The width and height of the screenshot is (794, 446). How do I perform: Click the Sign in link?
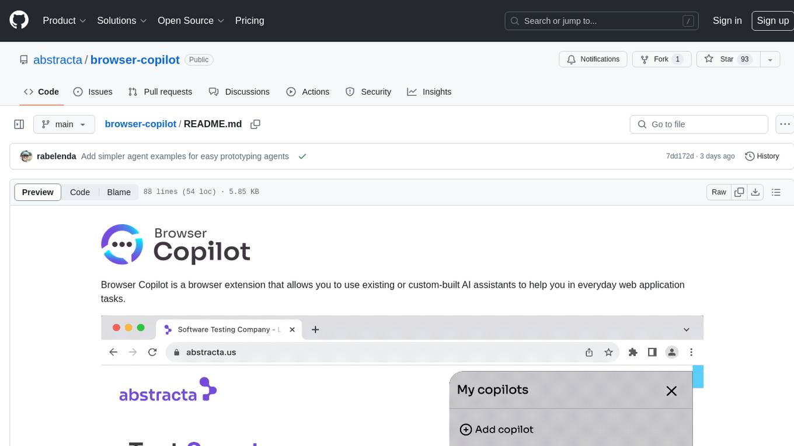pyautogui.click(x=727, y=20)
